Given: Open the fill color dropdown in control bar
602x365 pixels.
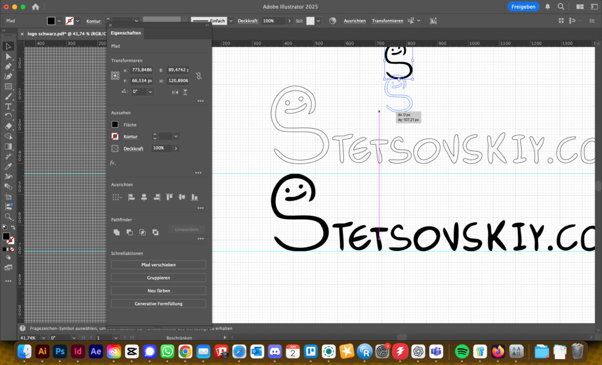Looking at the screenshot, I should 59,21.
